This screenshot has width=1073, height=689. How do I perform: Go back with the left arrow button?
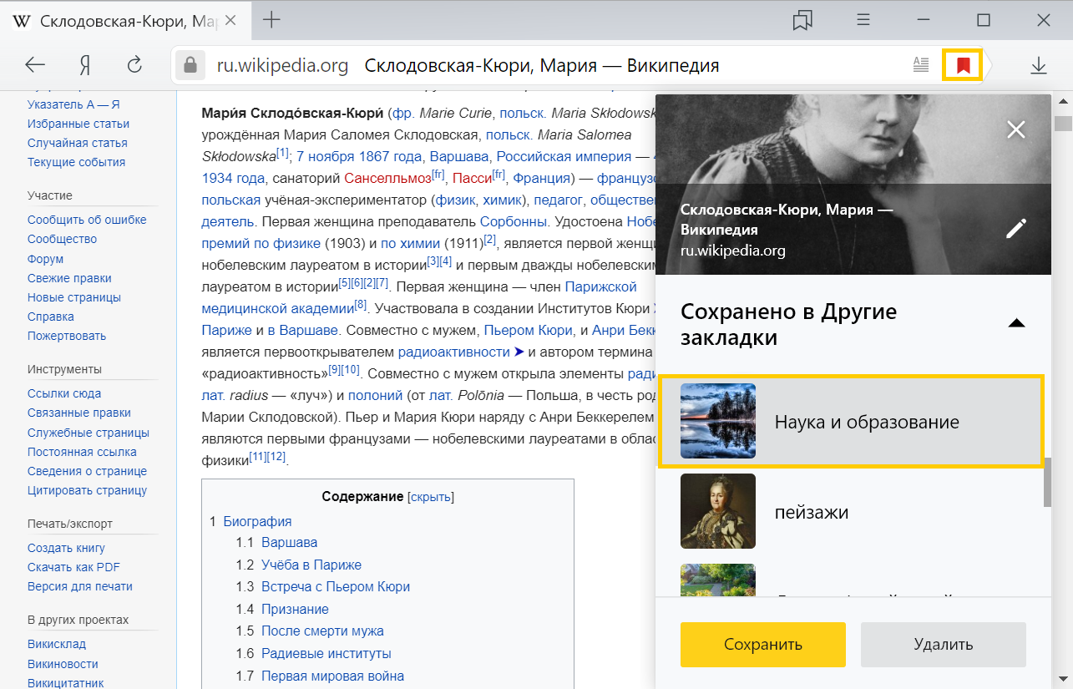click(x=34, y=65)
